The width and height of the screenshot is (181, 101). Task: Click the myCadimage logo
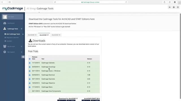pos(12,8)
